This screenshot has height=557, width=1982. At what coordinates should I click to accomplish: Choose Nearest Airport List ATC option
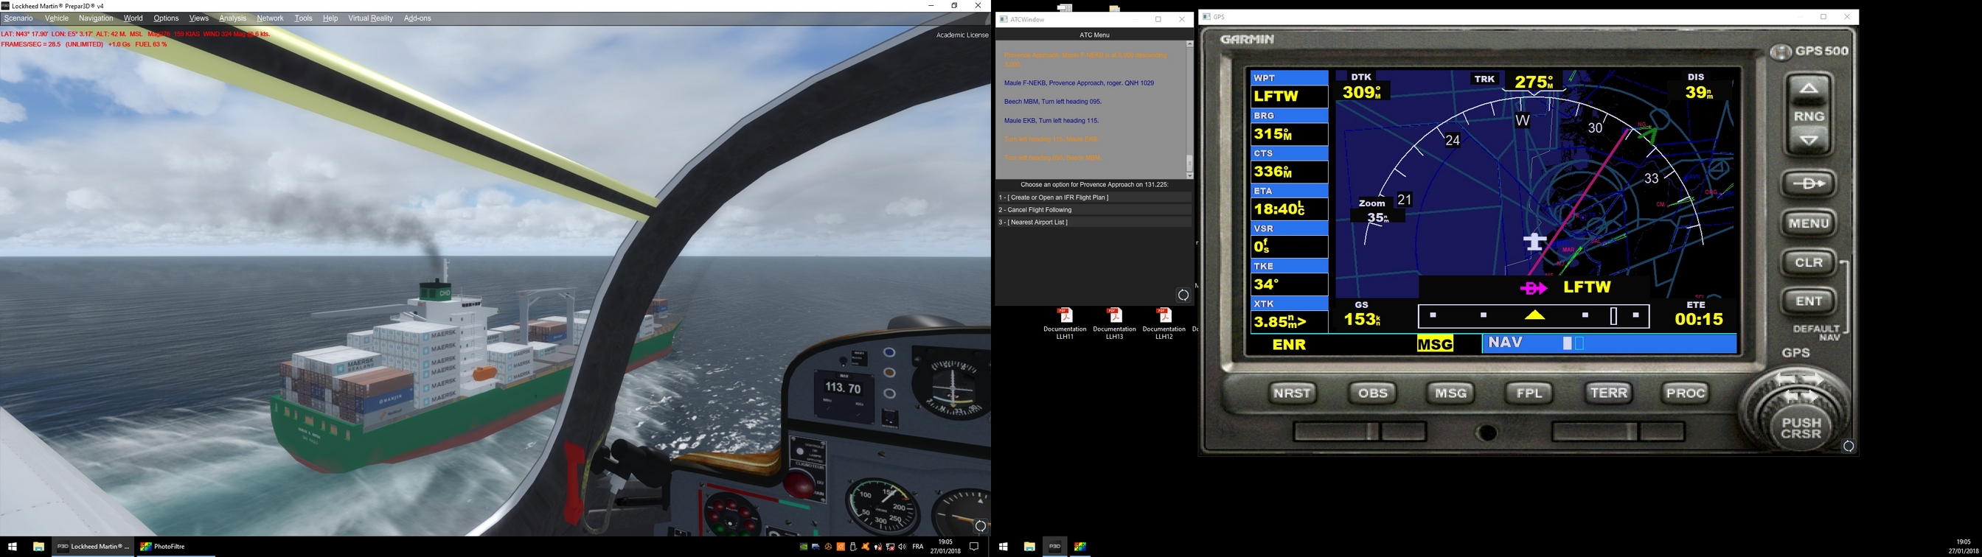point(1093,223)
